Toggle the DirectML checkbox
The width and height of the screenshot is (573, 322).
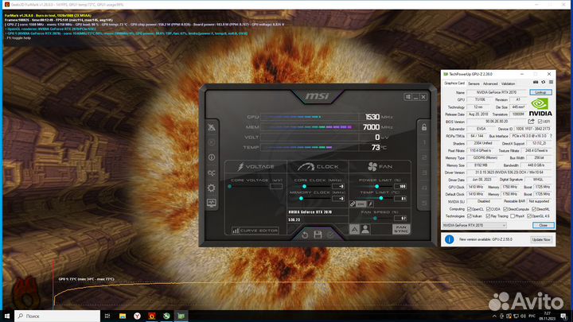coord(534,209)
